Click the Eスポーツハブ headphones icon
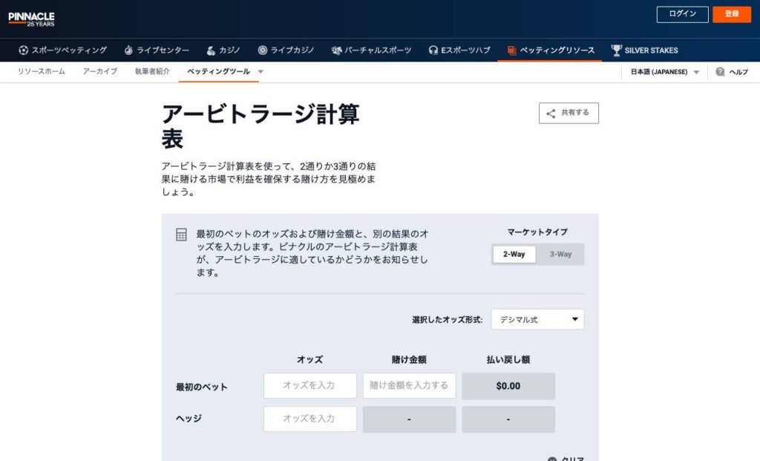 [x=433, y=50]
